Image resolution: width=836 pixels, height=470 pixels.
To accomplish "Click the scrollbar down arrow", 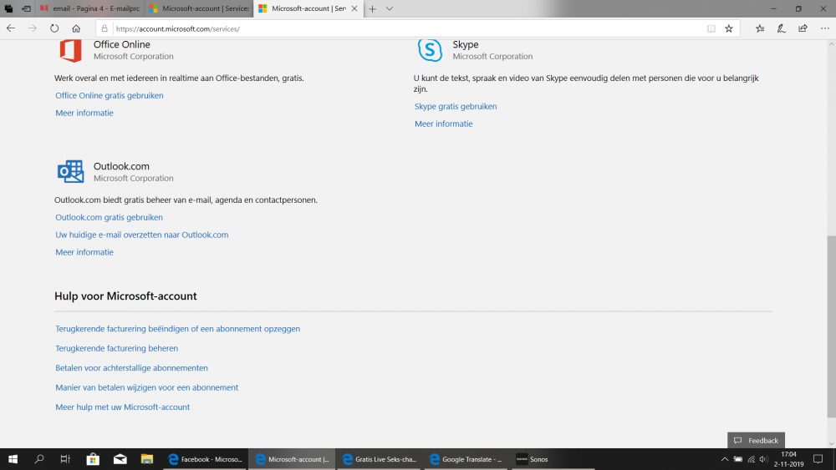I will pyautogui.click(x=831, y=443).
